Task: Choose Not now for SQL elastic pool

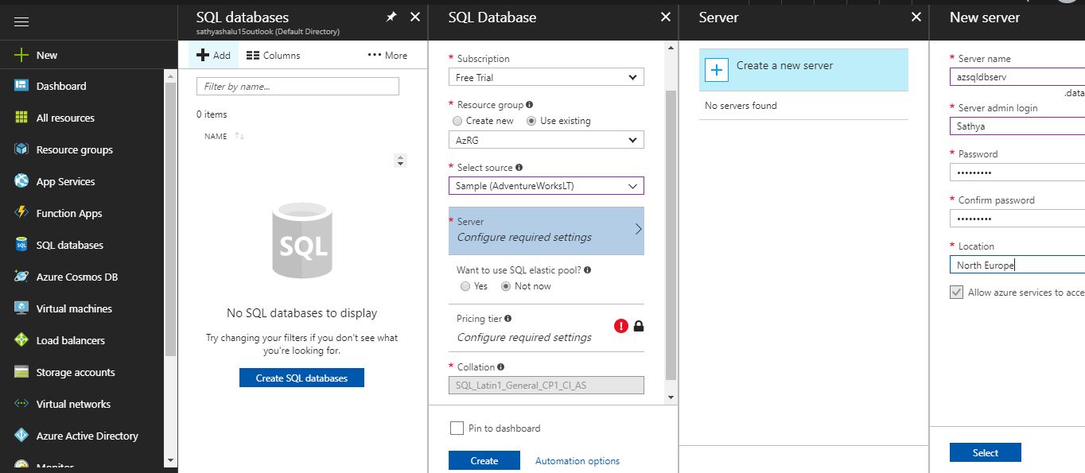Action: click(506, 286)
